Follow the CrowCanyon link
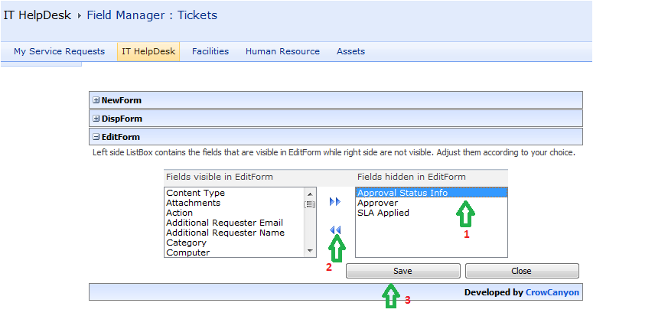 [x=552, y=292]
